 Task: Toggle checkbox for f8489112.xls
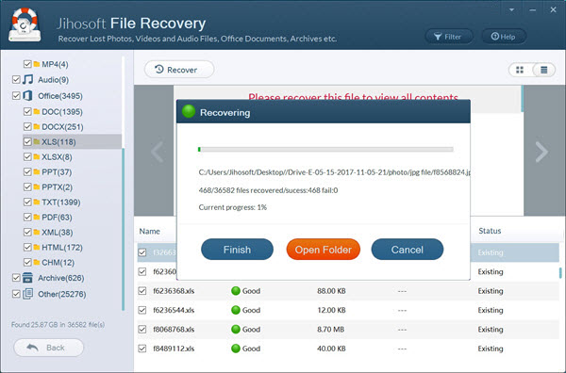click(142, 349)
